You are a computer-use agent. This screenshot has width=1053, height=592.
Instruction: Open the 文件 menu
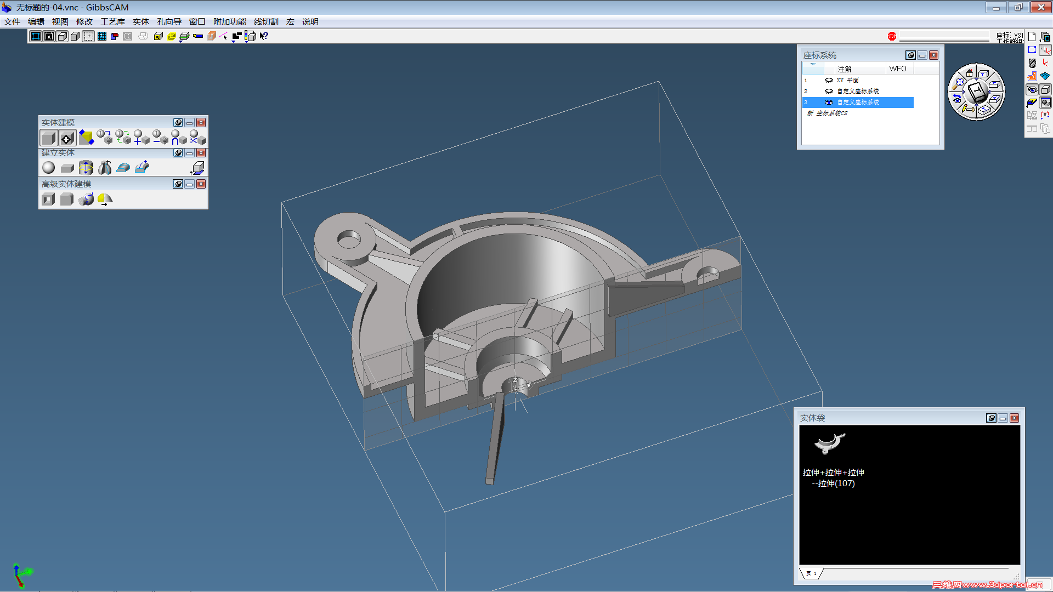click(12, 22)
